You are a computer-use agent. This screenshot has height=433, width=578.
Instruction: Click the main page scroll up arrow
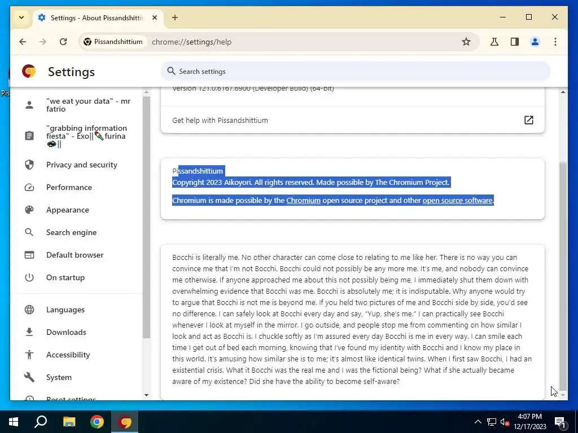click(563, 92)
